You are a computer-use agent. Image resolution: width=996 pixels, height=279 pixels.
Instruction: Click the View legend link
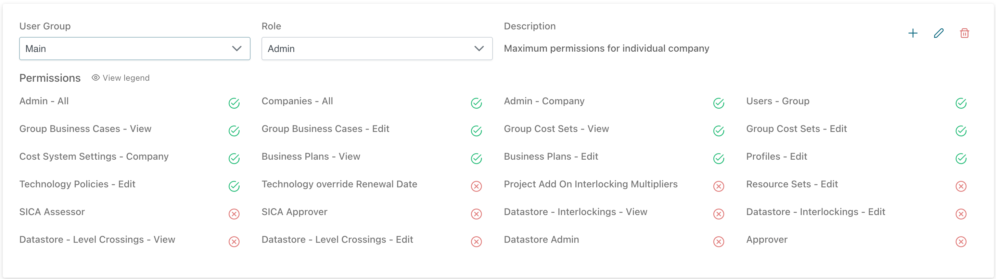tap(126, 78)
